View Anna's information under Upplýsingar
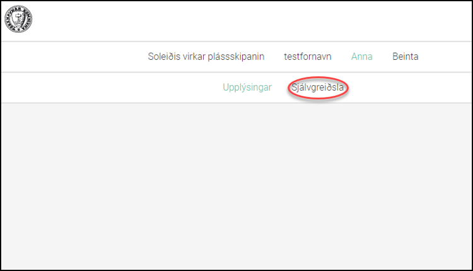The image size is (473, 271). tap(247, 88)
